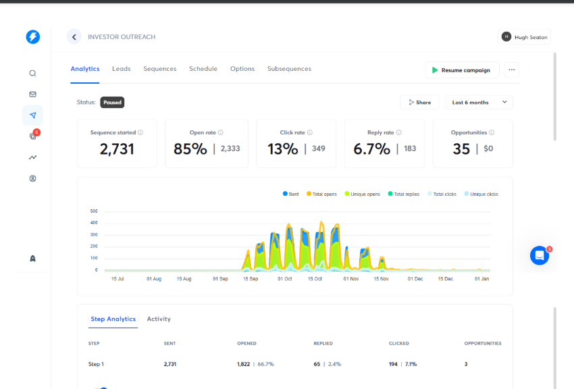This screenshot has width=574, height=389.
Task: Go to campaigns via the paper plane icon
Action: coord(32,115)
